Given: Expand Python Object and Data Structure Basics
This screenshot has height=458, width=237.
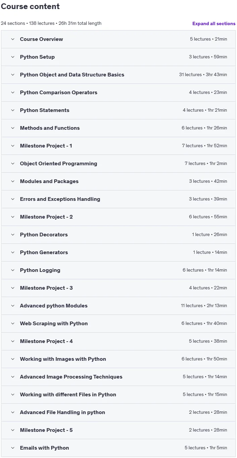Looking at the screenshot, I should 118,75.
